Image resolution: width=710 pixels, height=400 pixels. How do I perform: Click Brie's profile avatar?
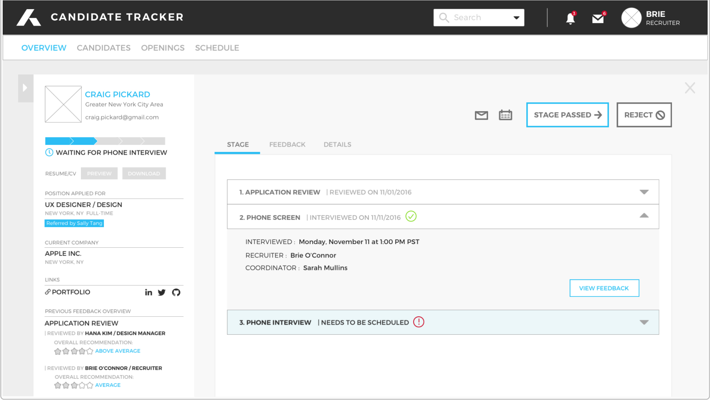631,18
